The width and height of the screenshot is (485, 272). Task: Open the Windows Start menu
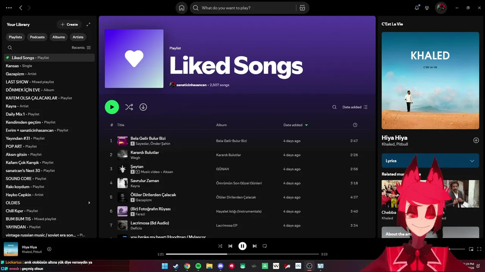point(165,266)
